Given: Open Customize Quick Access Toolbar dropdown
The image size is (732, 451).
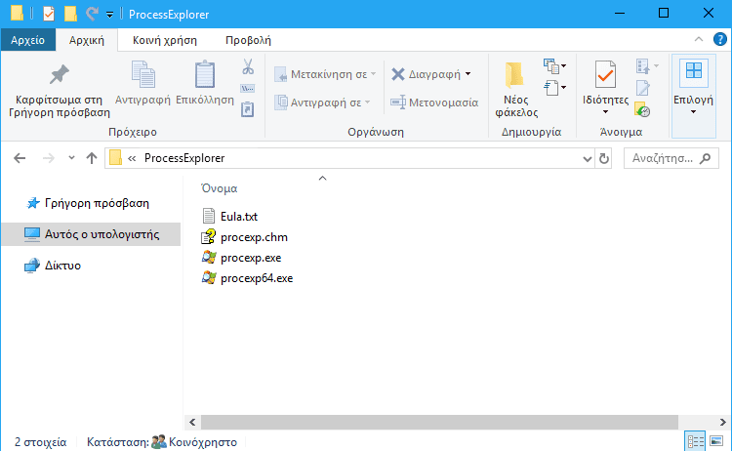Looking at the screenshot, I should click(109, 15).
